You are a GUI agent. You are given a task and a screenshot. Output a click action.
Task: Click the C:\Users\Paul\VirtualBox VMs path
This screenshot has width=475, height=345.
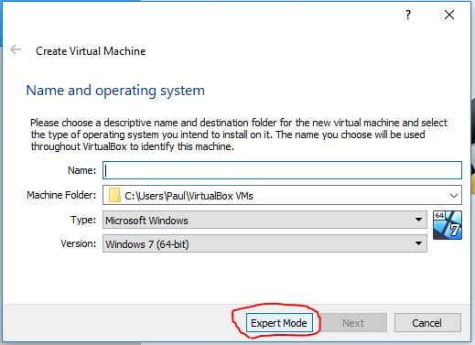click(x=189, y=196)
